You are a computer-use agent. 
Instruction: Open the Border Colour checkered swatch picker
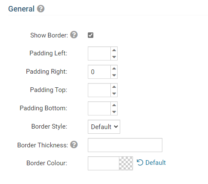[126, 163]
